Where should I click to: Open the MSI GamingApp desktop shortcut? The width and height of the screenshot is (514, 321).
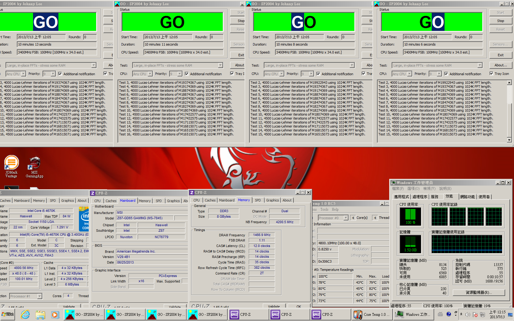[x=35, y=167]
